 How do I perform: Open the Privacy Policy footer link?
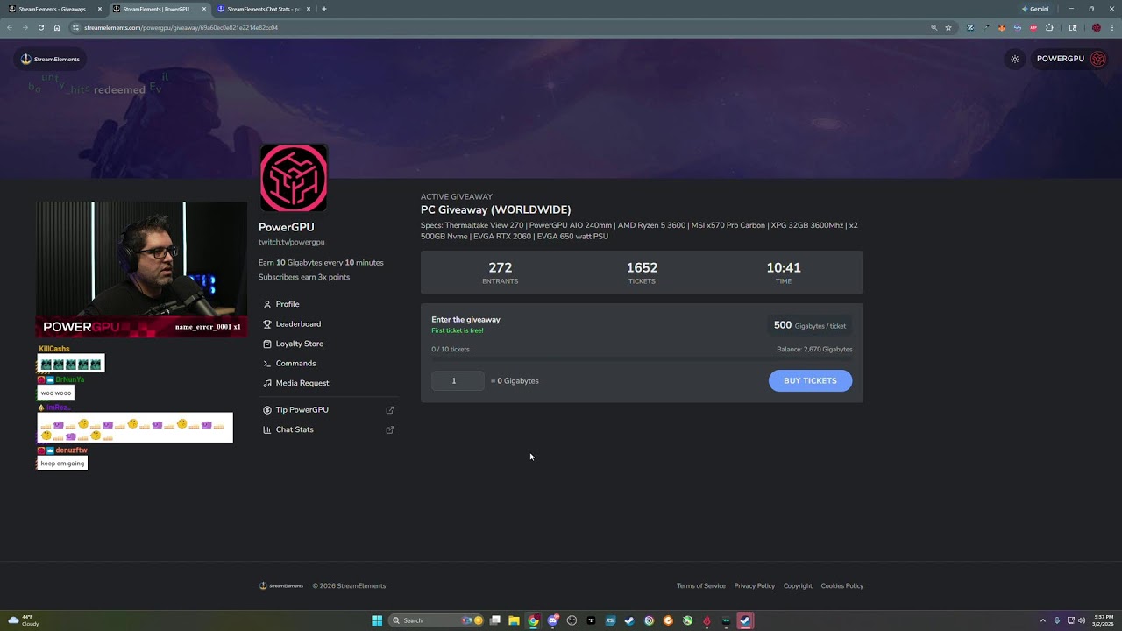point(755,586)
